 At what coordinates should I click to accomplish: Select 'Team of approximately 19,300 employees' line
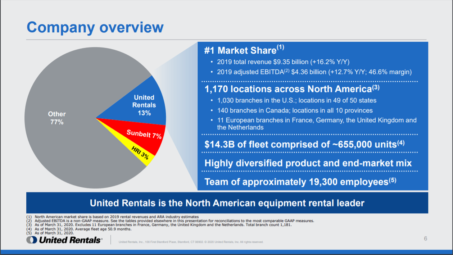click(300, 182)
